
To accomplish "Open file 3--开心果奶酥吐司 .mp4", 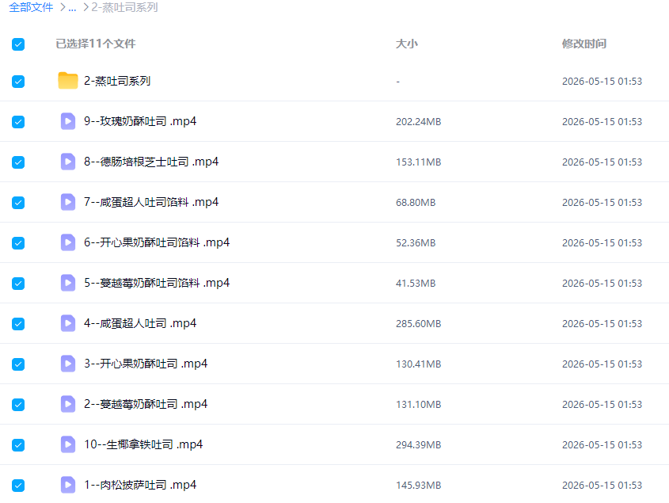I will point(146,364).
